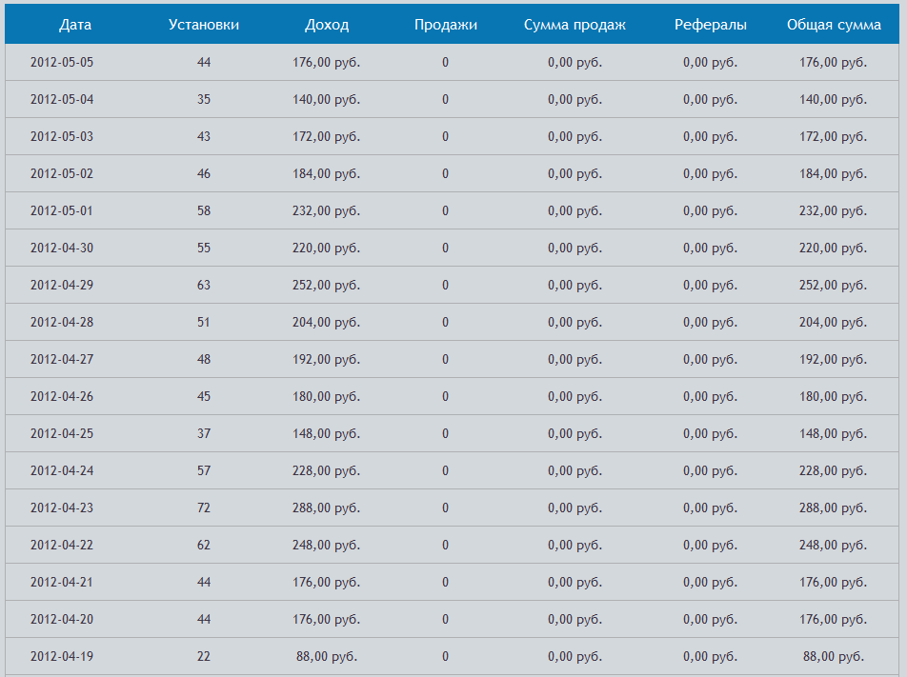Click installs value 72

(204, 508)
